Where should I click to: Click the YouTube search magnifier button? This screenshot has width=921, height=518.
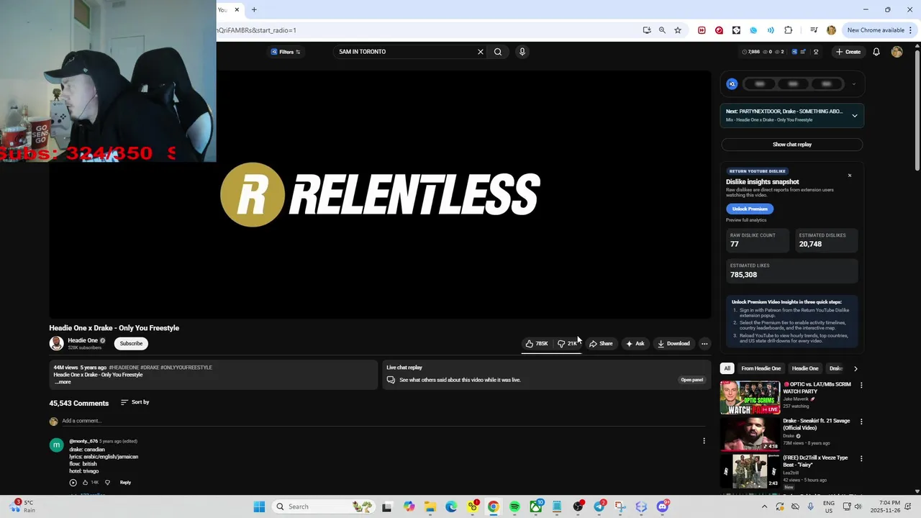497,52
